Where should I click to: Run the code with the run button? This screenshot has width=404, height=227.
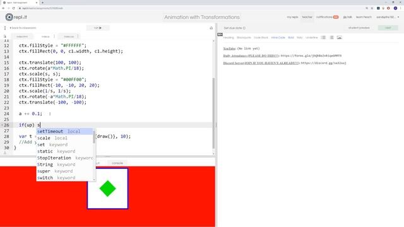tap(98, 28)
